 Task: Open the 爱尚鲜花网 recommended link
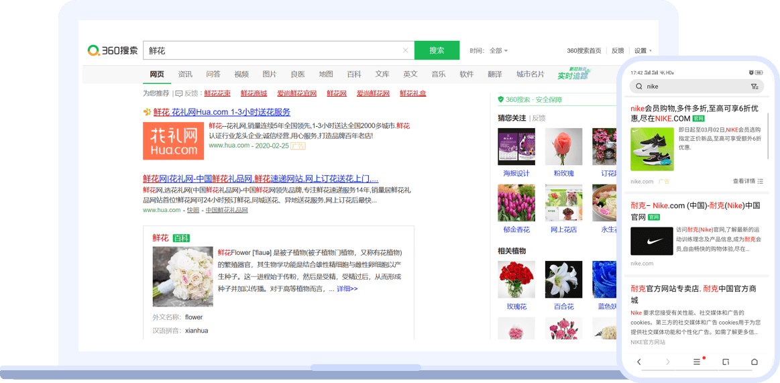373,93
